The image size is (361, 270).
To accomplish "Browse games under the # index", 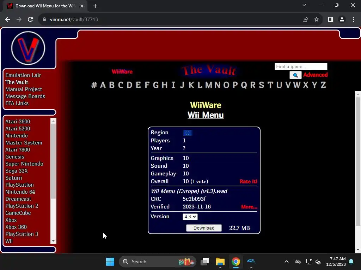I will (94, 85).
